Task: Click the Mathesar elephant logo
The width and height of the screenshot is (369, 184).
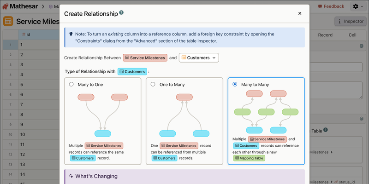Action: [6, 6]
